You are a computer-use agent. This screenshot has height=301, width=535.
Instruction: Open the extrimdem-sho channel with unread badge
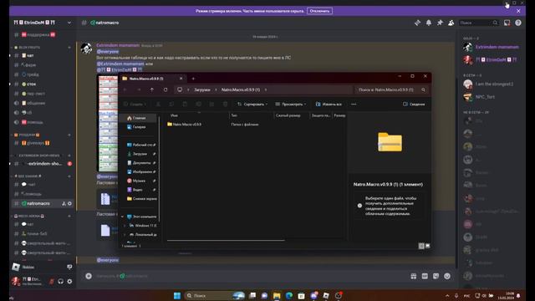[x=43, y=164]
